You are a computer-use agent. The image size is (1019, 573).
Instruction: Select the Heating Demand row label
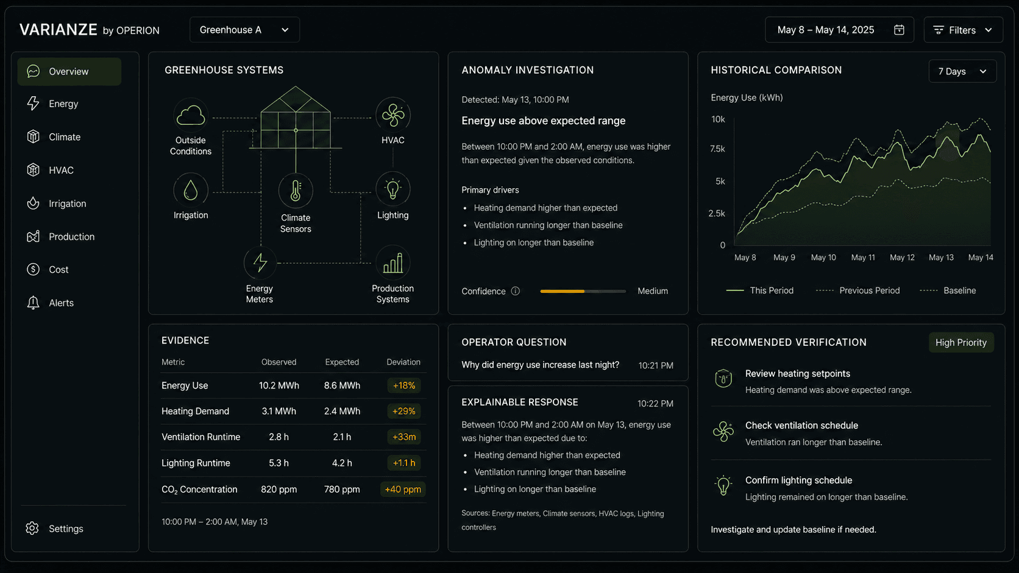pyautogui.click(x=195, y=411)
